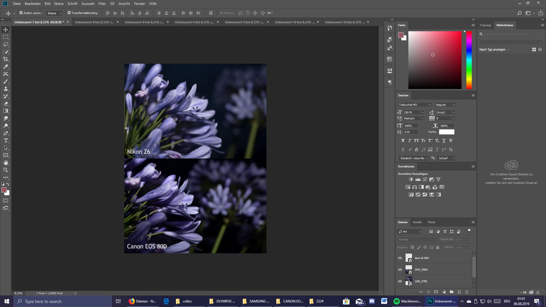Hide the test-z6-80d layer
Screen dimensions: 546x307
tap(400, 258)
